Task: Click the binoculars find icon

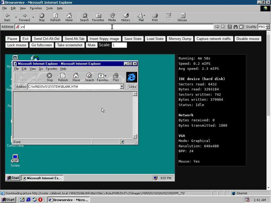Action: pos(235,27)
